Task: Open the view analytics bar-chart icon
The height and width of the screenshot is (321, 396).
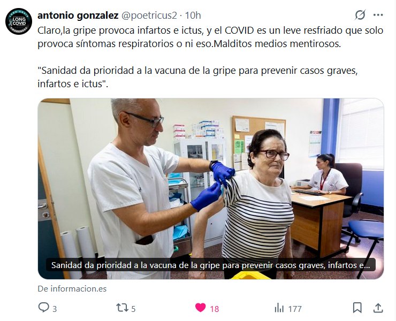Action: point(279,308)
